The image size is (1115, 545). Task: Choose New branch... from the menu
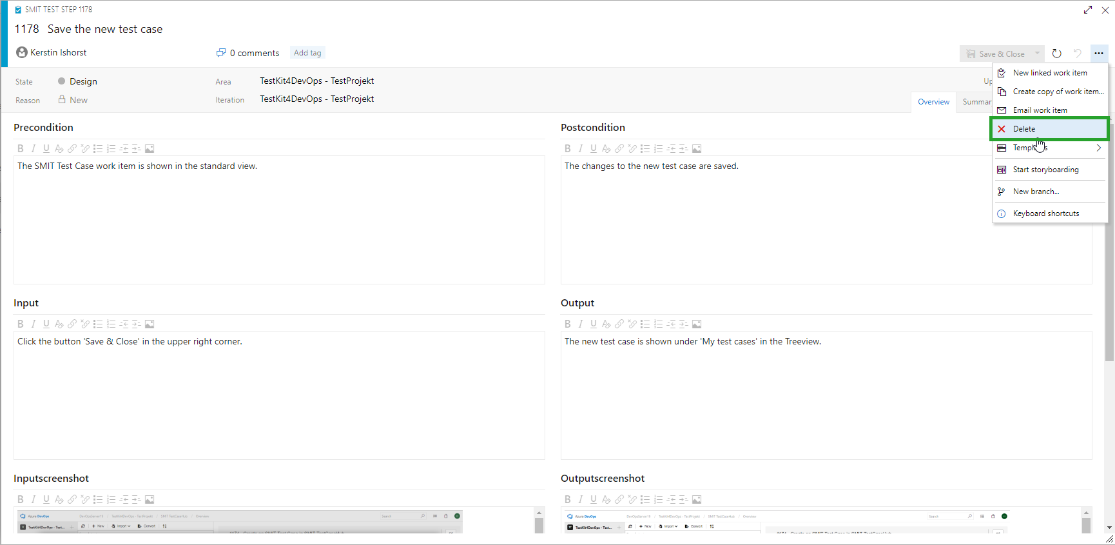[1036, 192]
